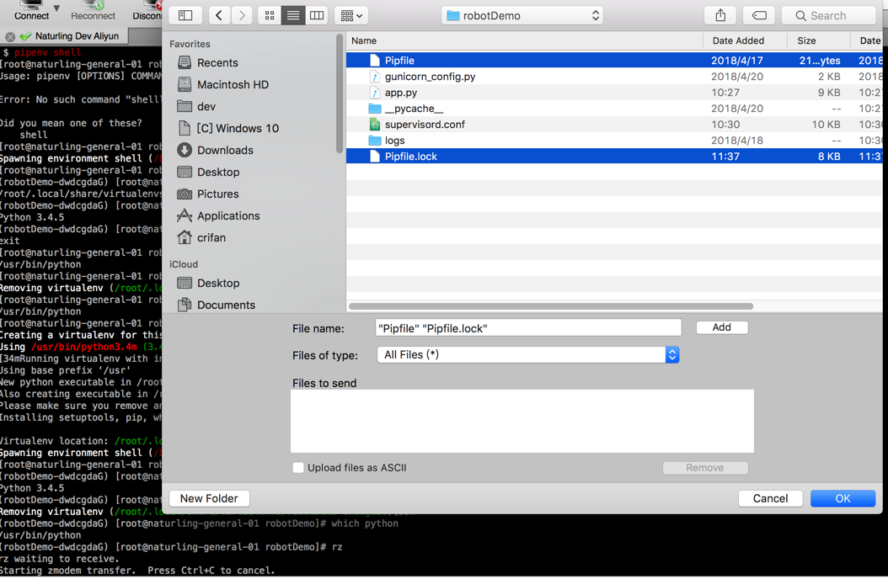Image resolution: width=888 pixels, height=579 pixels.
Task: Confirm with the OK button
Action: tap(843, 498)
